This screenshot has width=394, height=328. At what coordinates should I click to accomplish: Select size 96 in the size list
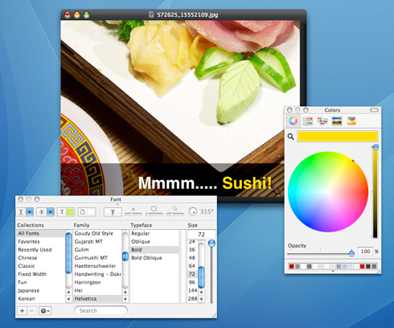tap(192, 282)
